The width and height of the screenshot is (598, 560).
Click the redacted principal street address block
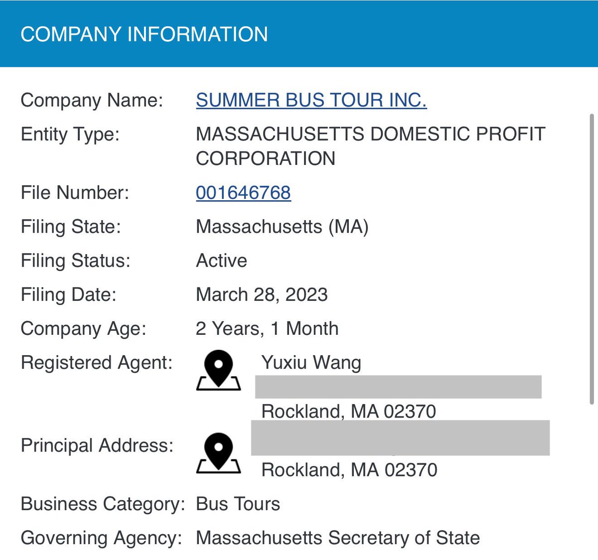click(400, 438)
